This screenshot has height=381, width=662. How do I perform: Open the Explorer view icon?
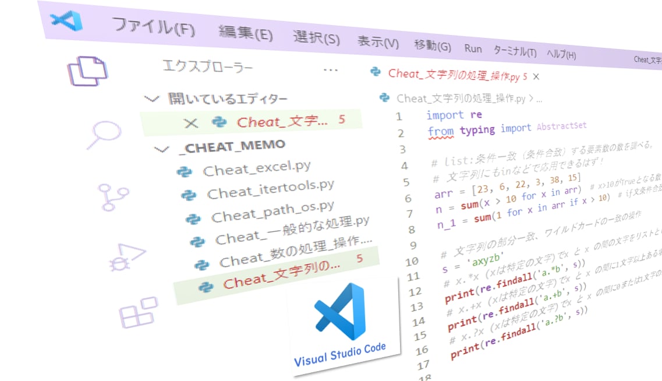point(87,71)
